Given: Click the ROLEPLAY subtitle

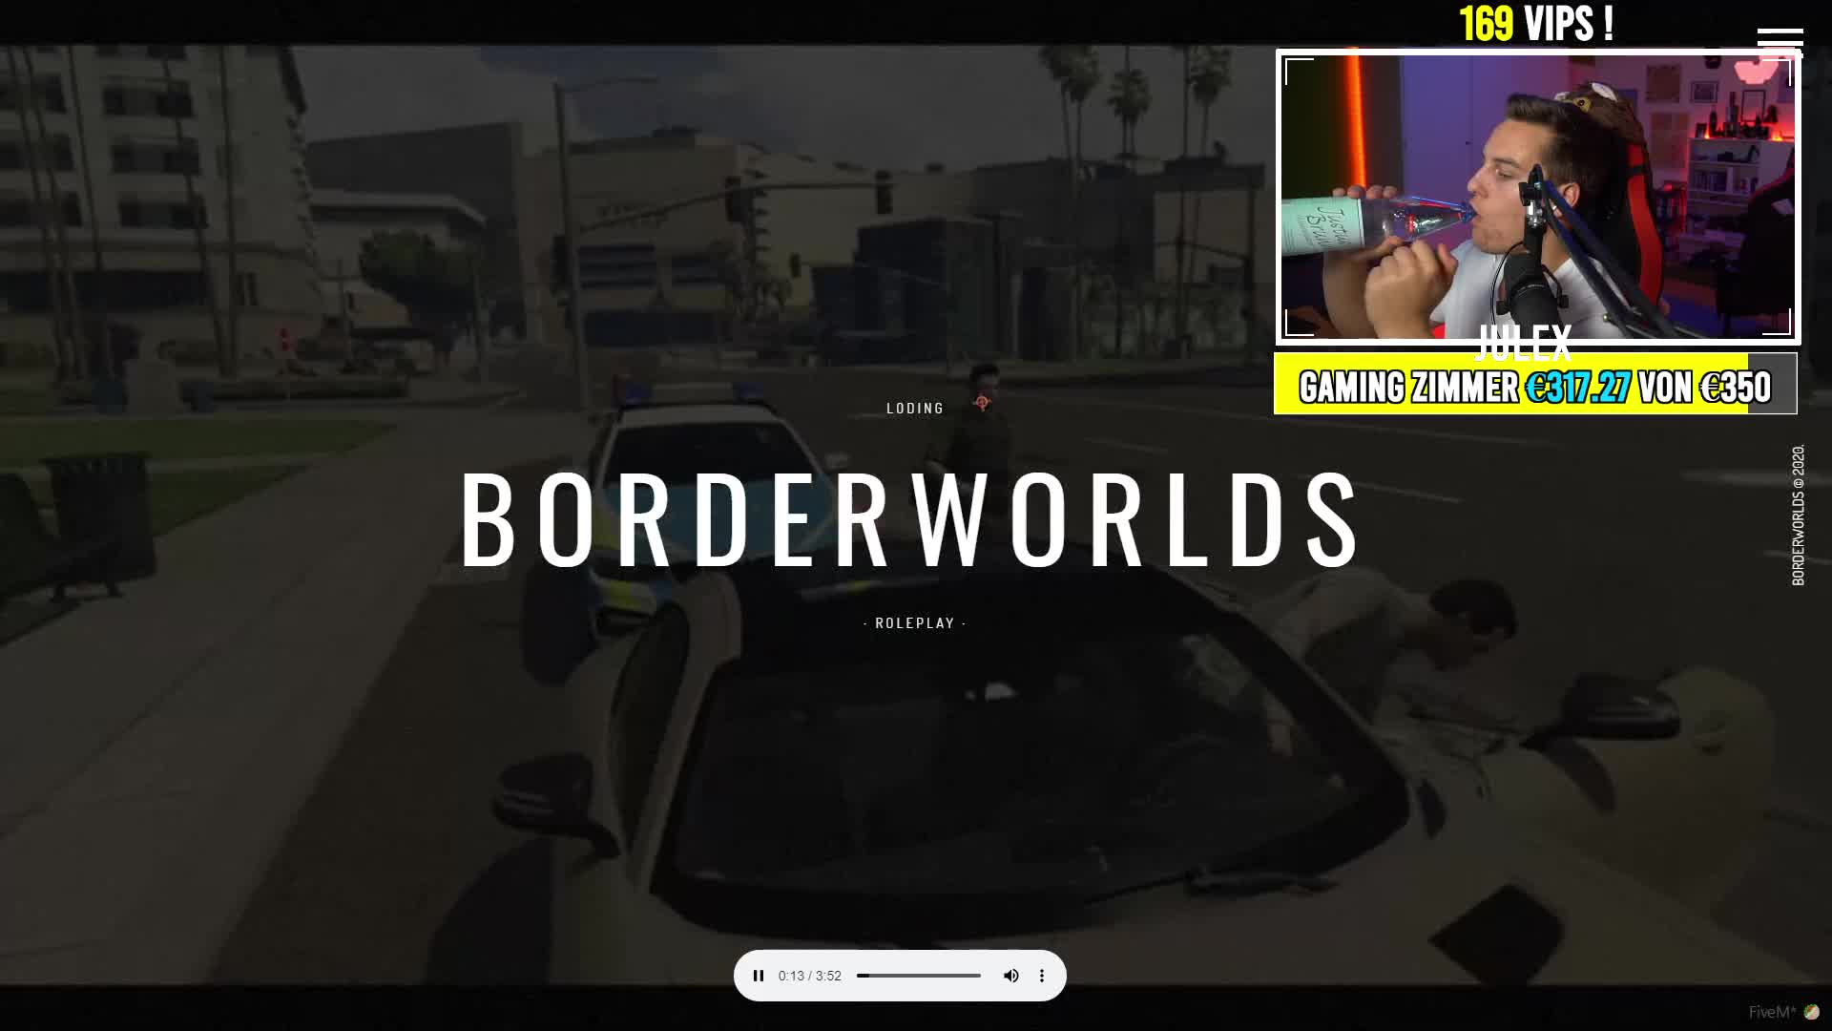Looking at the screenshot, I should [x=915, y=623].
